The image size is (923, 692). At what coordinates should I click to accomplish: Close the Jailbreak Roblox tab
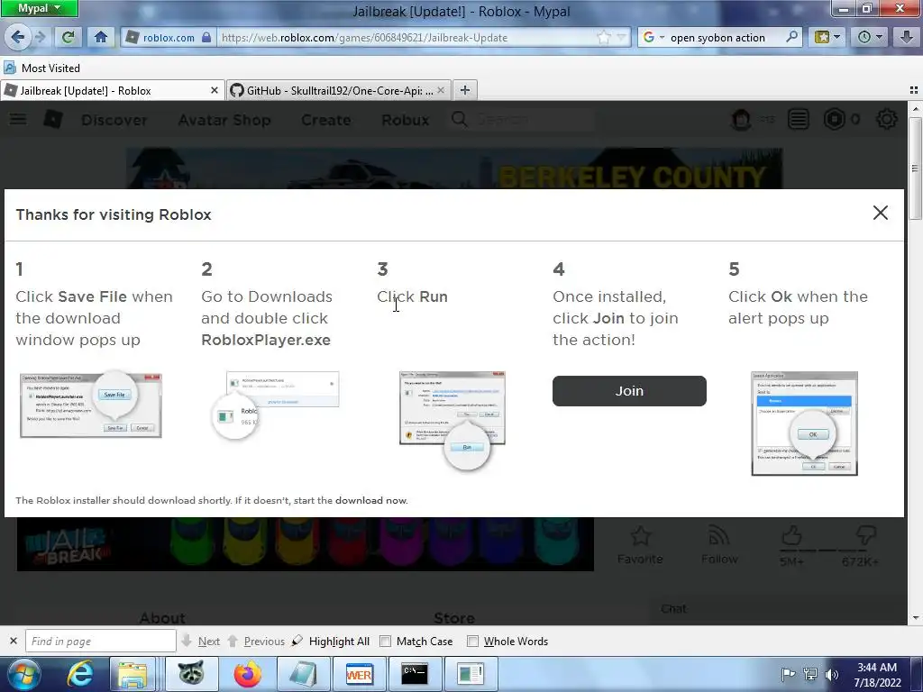(215, 90)
